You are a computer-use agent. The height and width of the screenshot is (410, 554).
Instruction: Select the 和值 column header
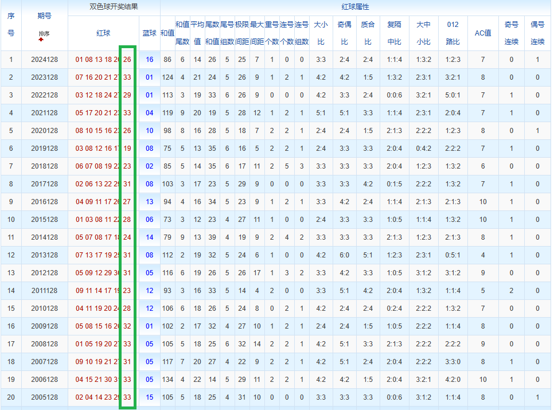167,33
